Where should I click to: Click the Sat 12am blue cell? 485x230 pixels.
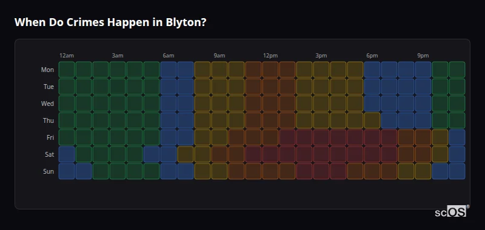(67, 154)
